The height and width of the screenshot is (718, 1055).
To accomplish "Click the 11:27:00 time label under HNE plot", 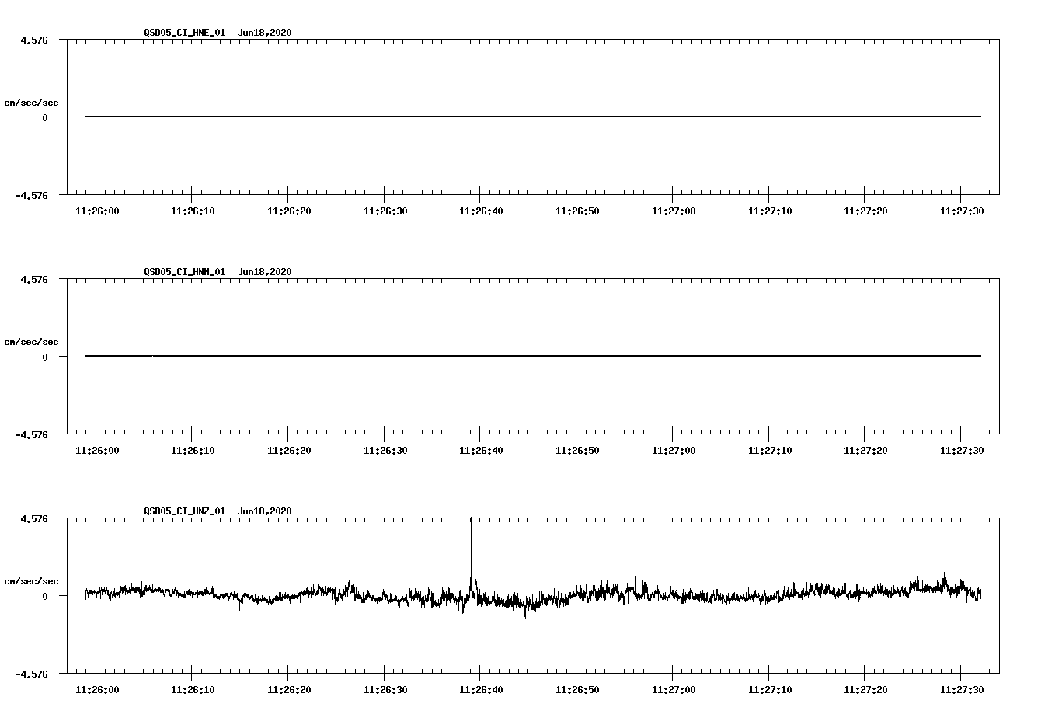I will click(x=674, y=211).
